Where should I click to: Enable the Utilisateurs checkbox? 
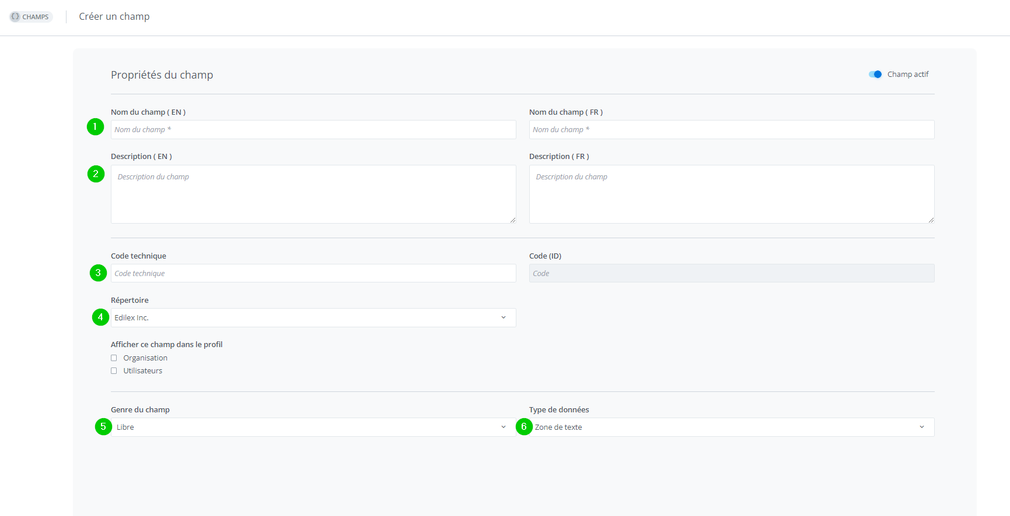(114, 371)
